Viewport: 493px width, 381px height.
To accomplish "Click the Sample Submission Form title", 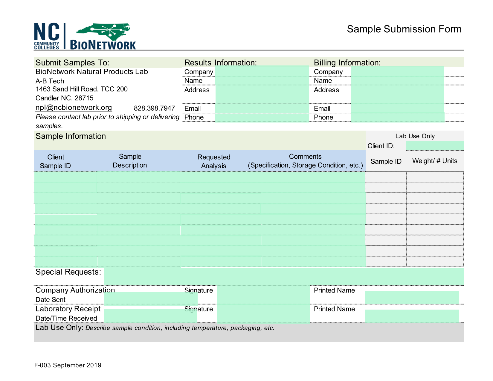I will coord(404,29).
